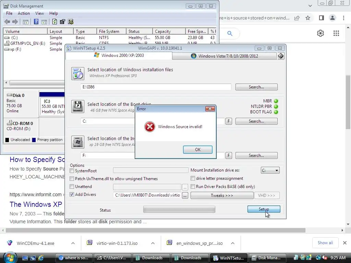Image resolution: width=351 pixels, height=263 pixels.
Task: Click show/hide console tree icon in Disk Management
Action: [x=26, y=22]
